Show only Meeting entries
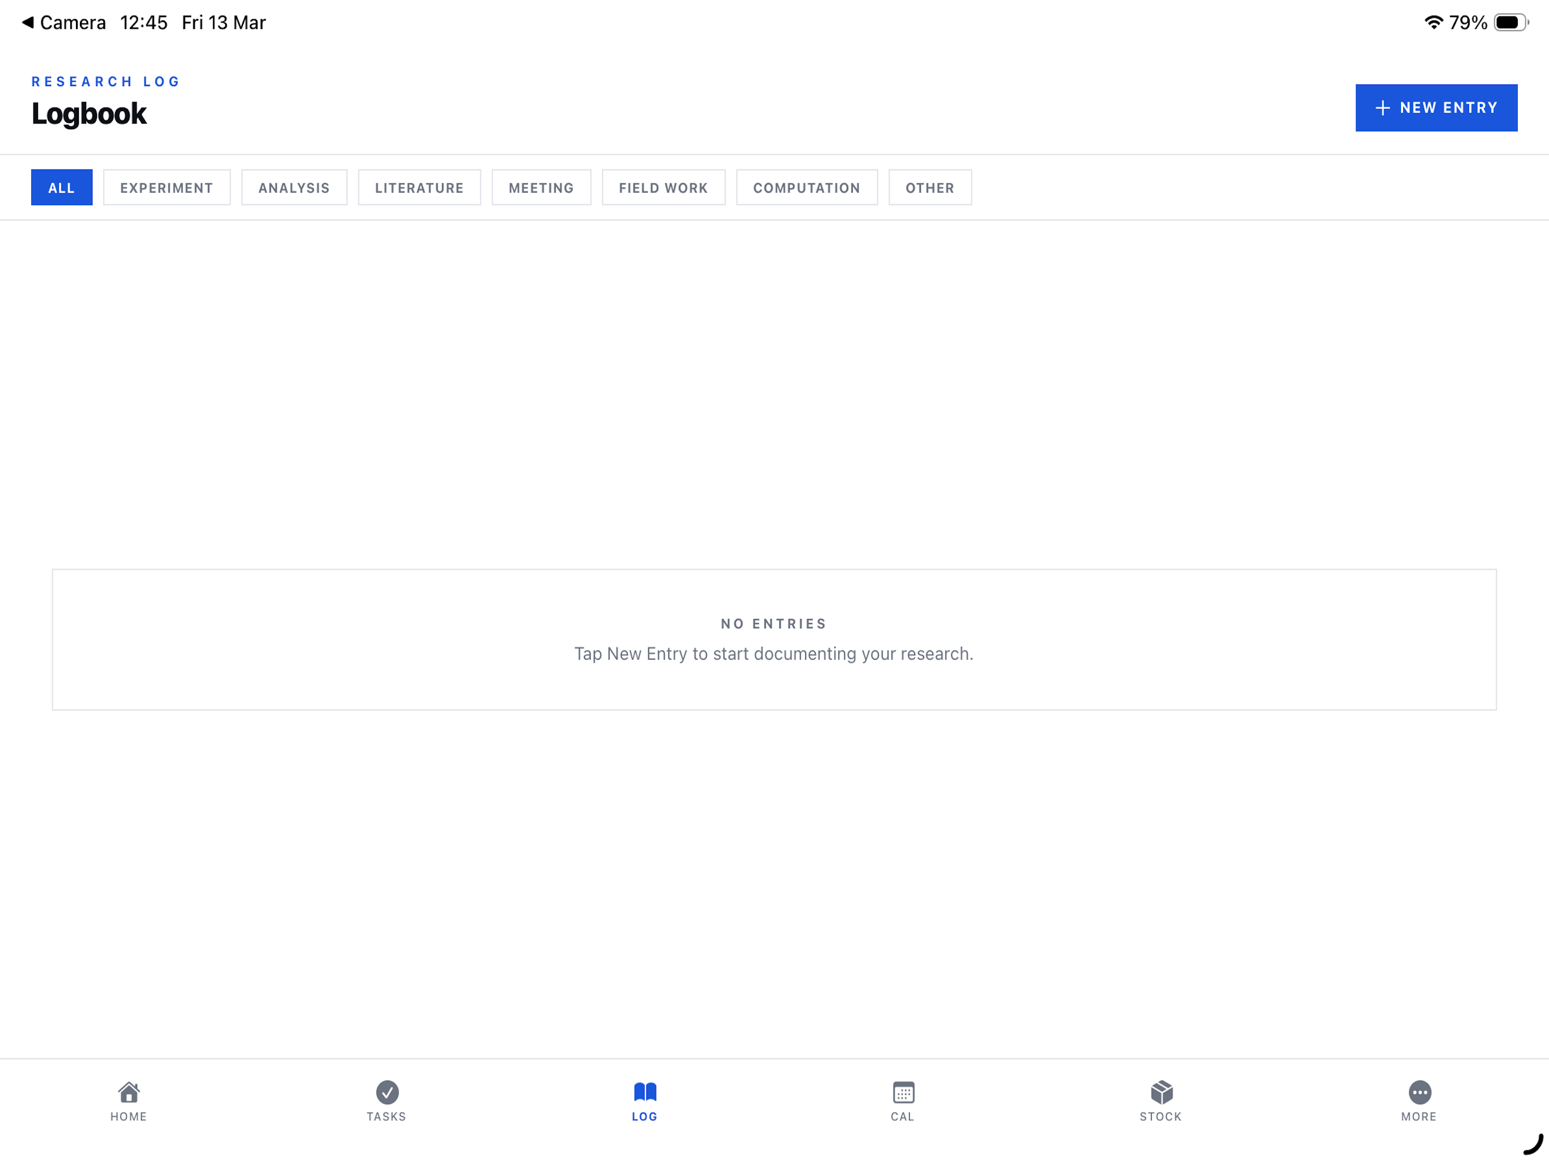Image resolution: width=1549 pixels, height=1161 pixels. (x=540, y=188)
